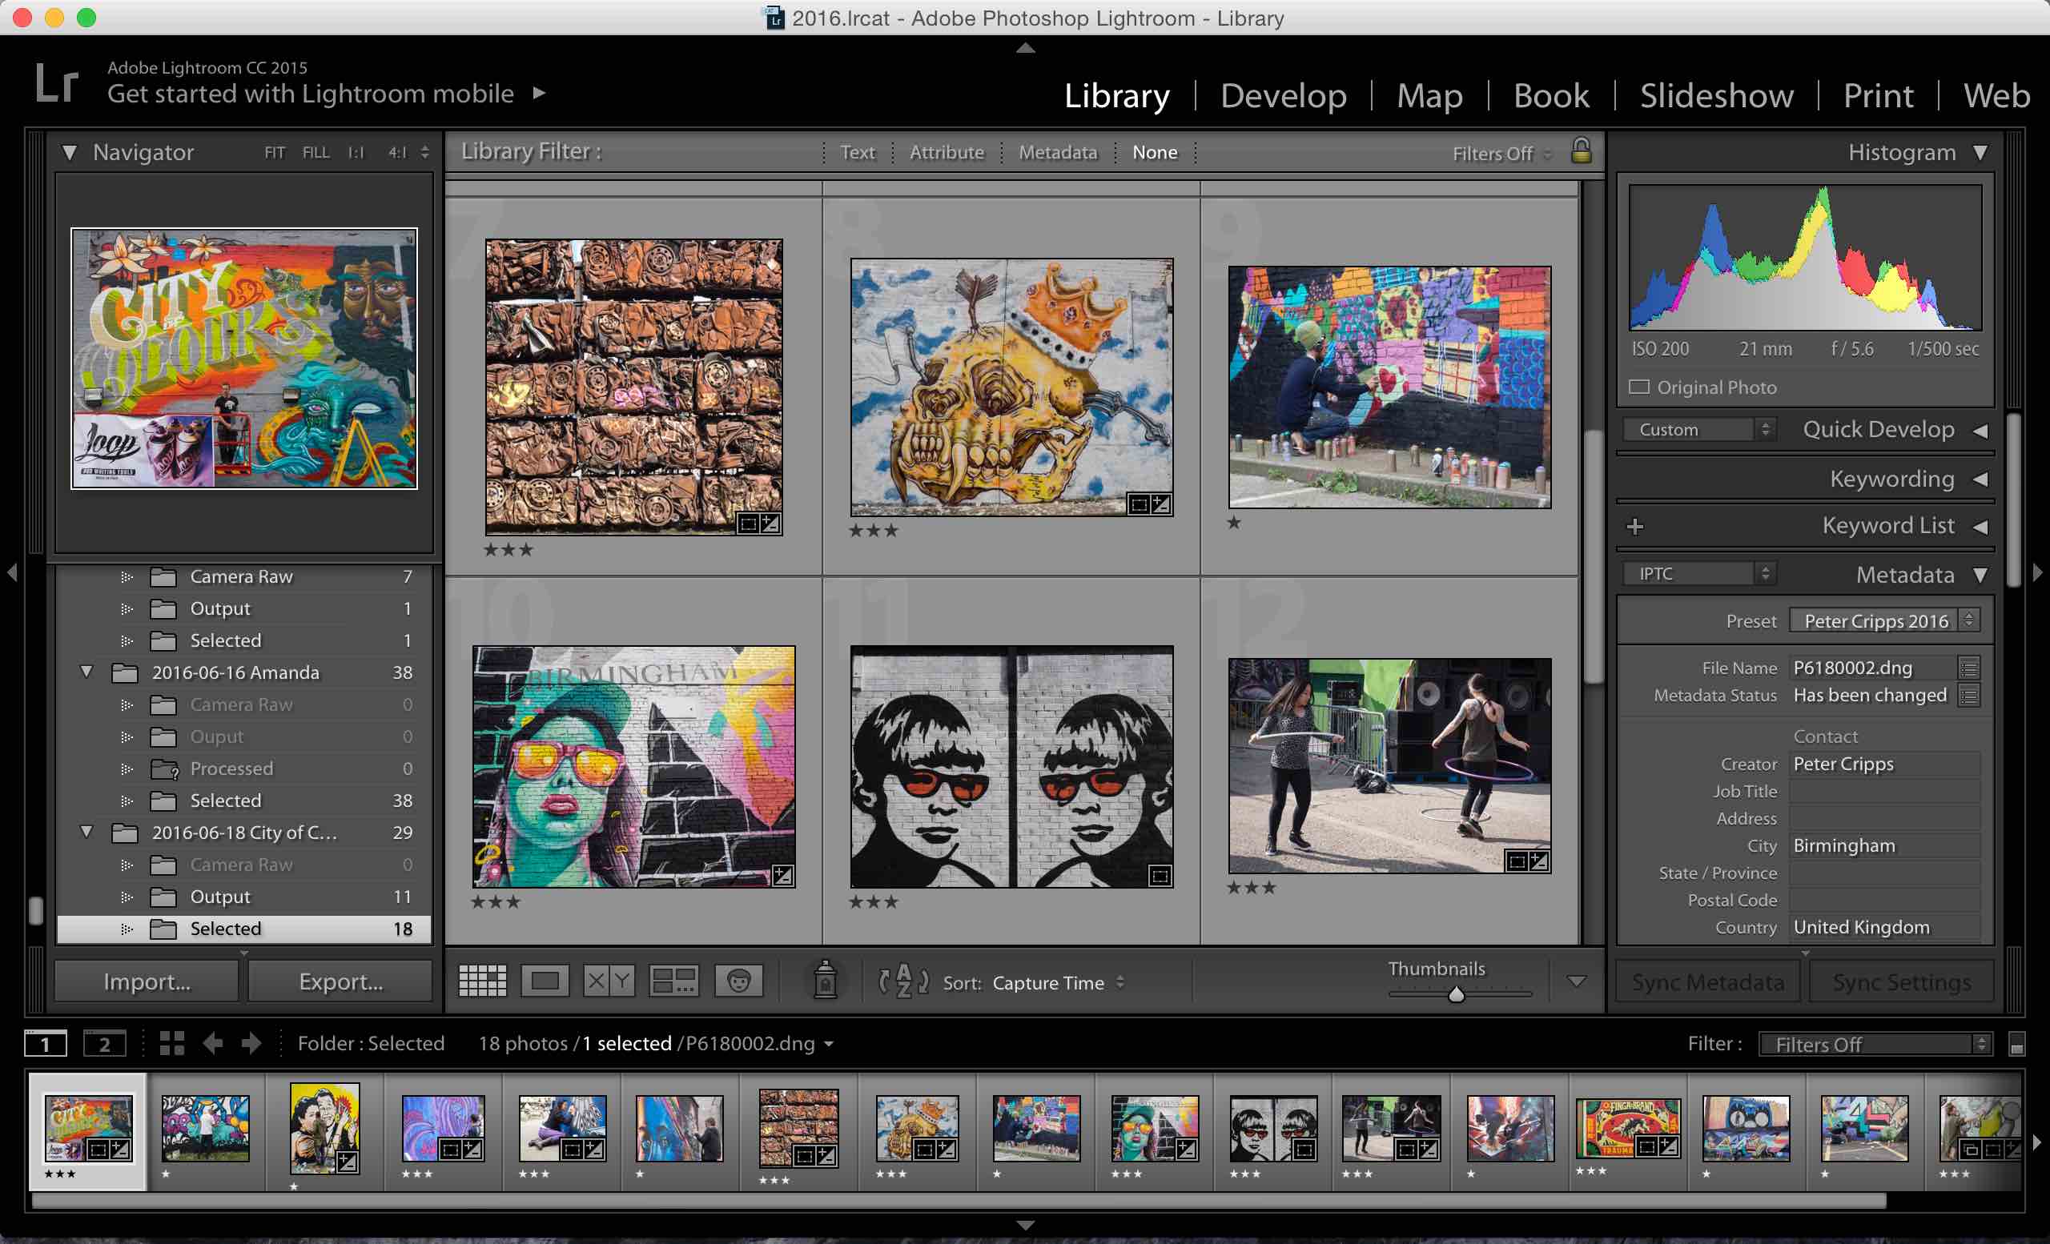Open Compare view with the XY icon

click(608, 981)
